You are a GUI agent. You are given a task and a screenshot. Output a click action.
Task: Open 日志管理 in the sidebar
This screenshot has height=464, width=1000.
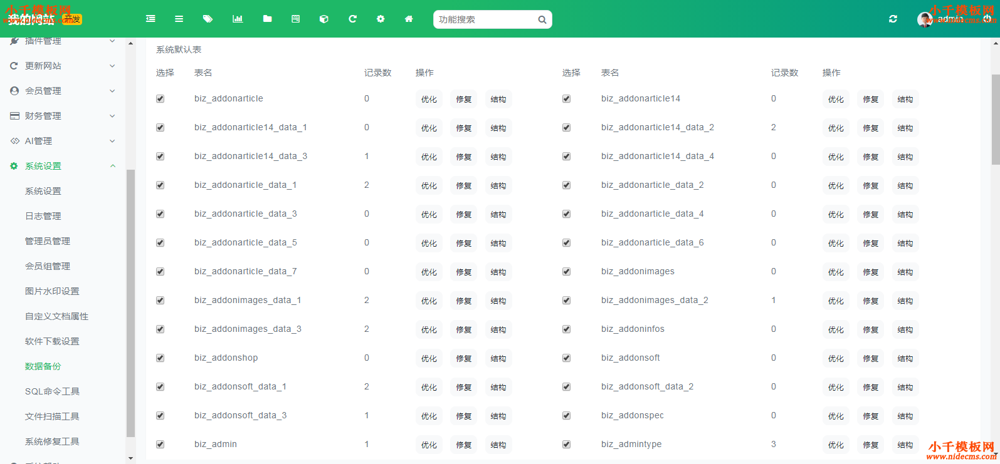[x=43, y=216]
